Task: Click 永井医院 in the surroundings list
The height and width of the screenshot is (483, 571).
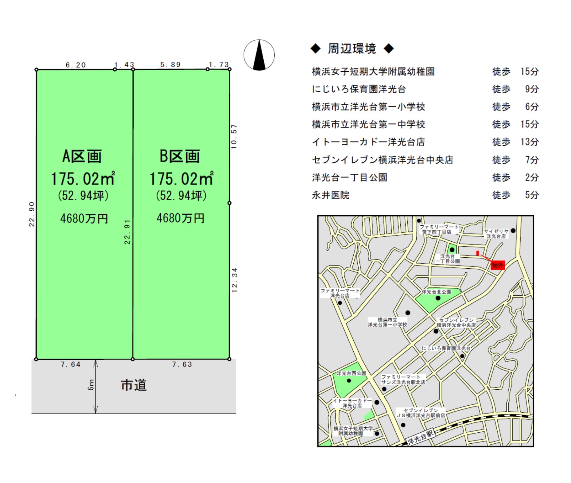Action: (x=331, y=195)
